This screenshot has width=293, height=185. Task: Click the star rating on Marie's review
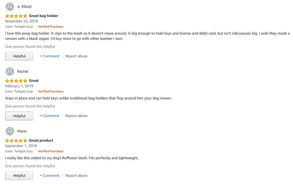[x=16, y=141]
